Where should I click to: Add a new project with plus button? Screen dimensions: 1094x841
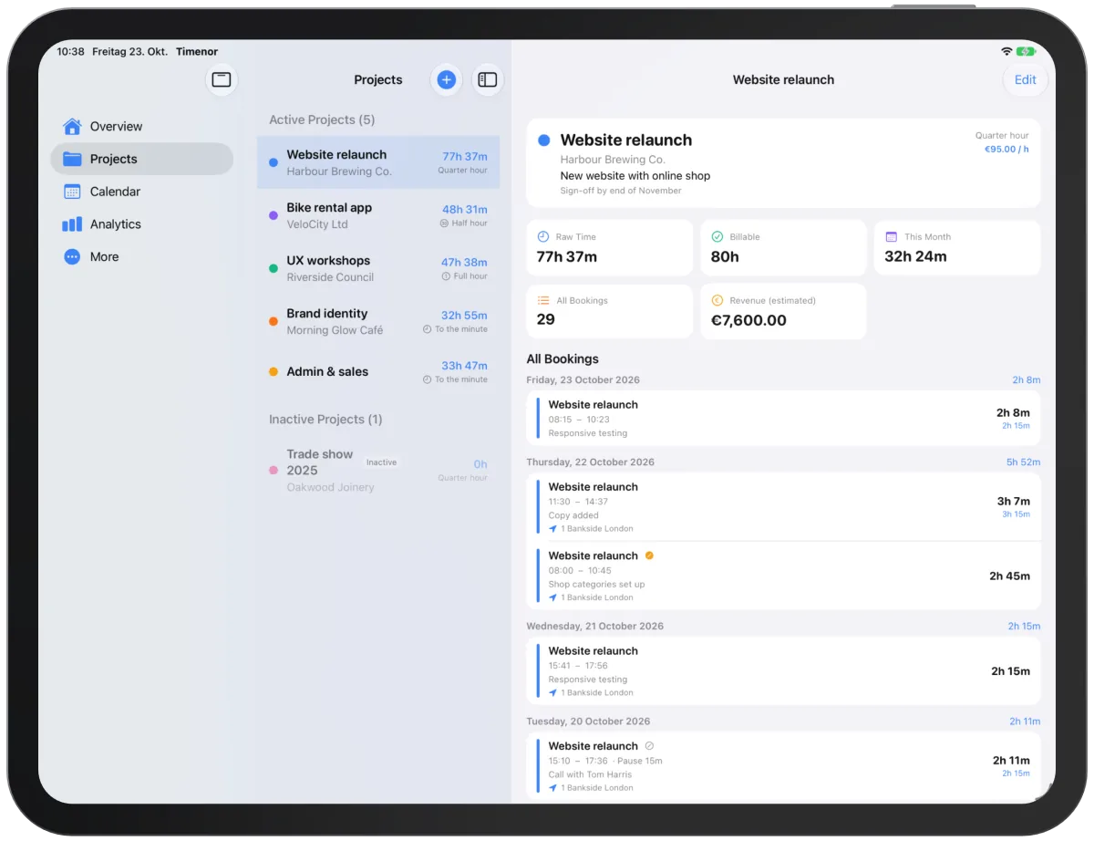(446, 79)
